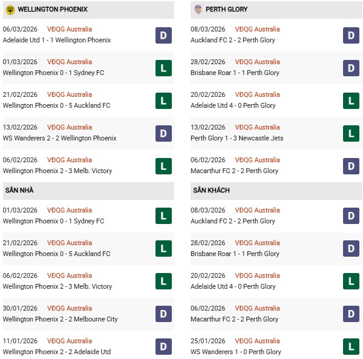Screen dimensions: 363x359
Task: Click match text Wellington Phoenix 2 - 2 Melbourne City
Action: coord(60,319)
